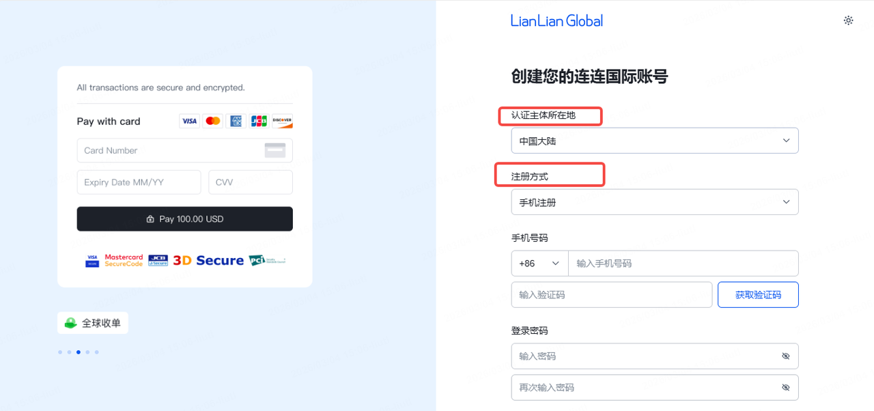Image resolution: width=874 pixels, height=411 pixels.
Task: Click the PCI compliance badge
Action: pyautogui.click(x=266, y=260)
